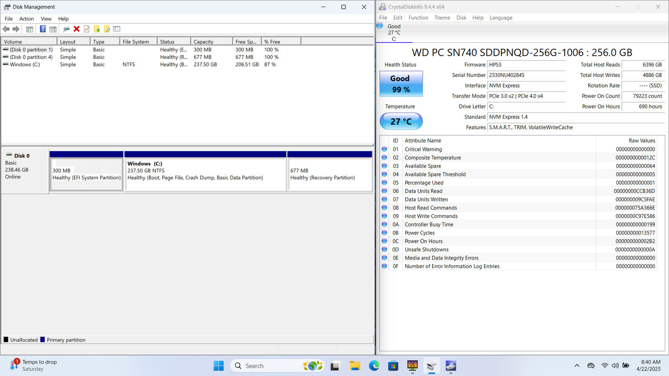Click the Good 99 % health status button
The image size is (669, 376).
[401, 84]
